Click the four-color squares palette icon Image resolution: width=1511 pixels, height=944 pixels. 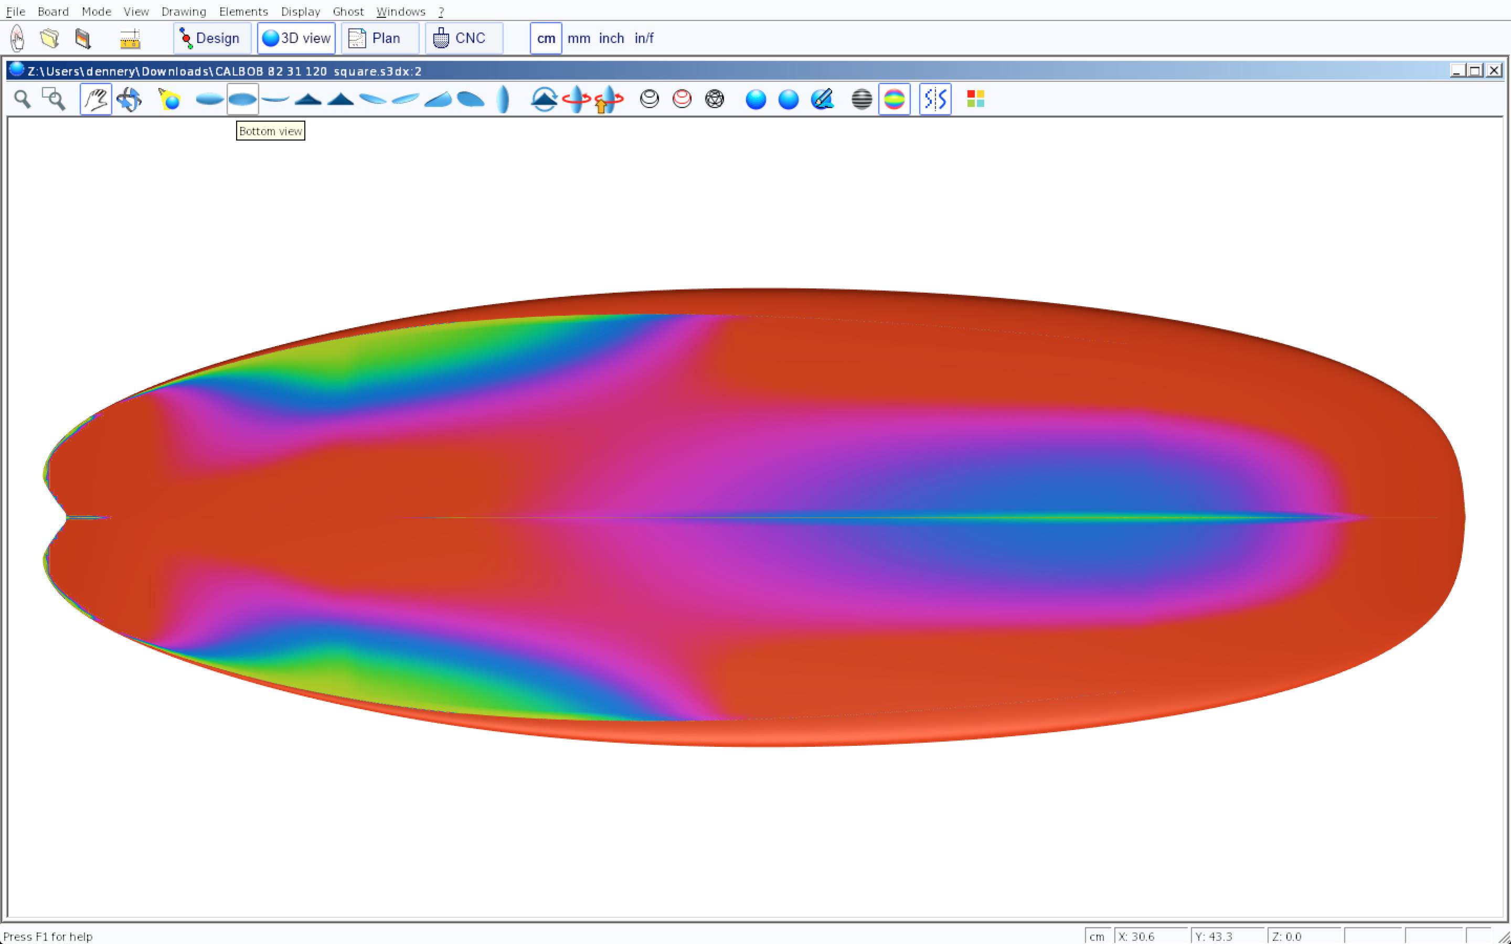pyautogui.click(x=975, y=99)
